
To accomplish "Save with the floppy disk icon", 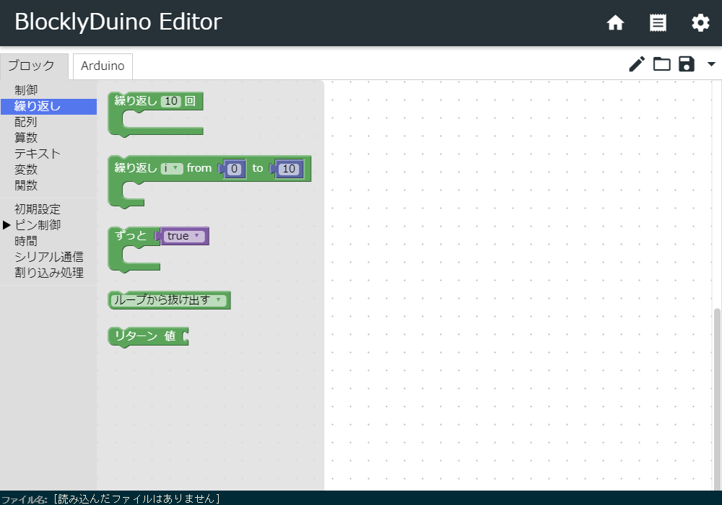I will coord(687,64).
